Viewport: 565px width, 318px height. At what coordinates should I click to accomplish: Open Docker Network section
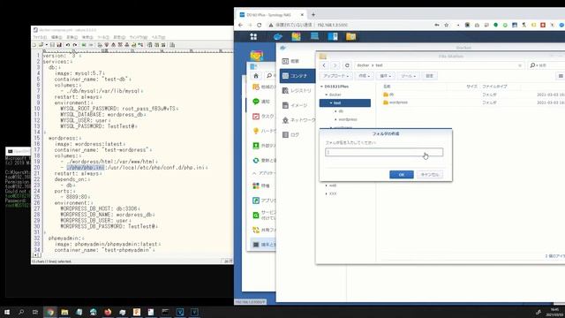[x=298, y=120]
